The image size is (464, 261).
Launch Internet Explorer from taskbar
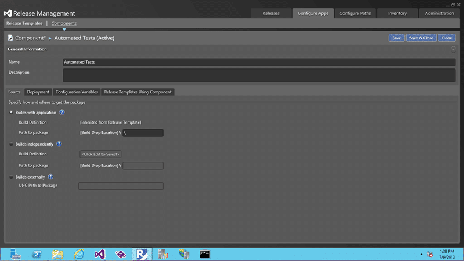click(x=79, y=254)
